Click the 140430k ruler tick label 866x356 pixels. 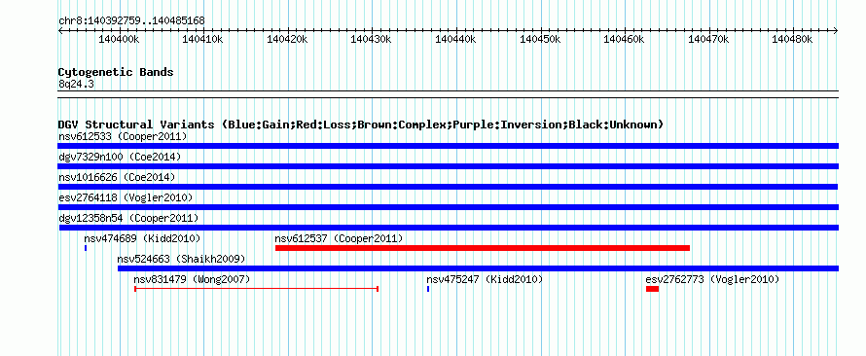point(371,39)
